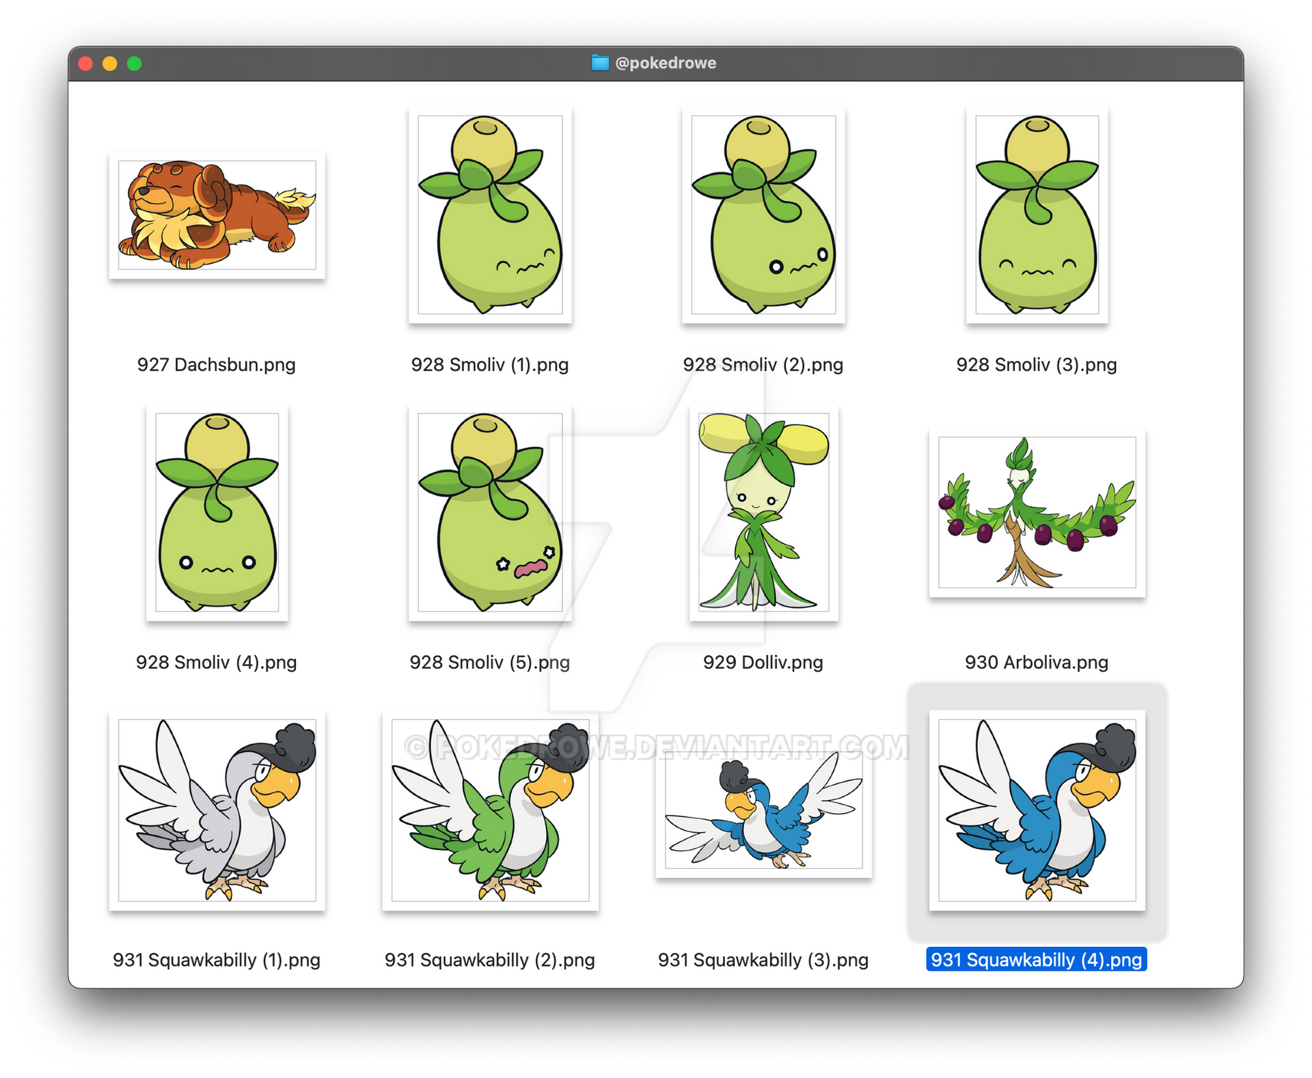Screen dimensions: 1312x1078
Task: Click the file name '928 Smoliv (4).png'
Action: point(217,662)
